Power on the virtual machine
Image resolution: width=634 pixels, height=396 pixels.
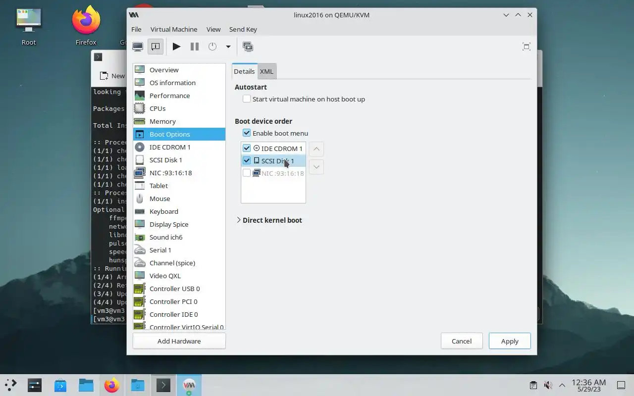click(x=176, y=47)
